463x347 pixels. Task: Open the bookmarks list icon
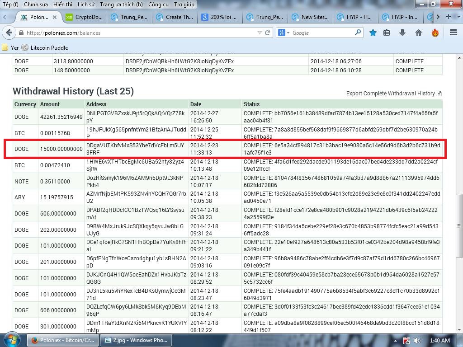tap(387, 33)
